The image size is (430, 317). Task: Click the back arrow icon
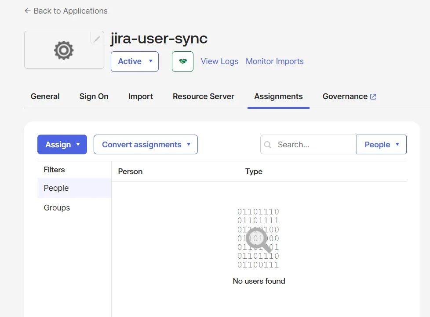pyautogui.click(x=27, y=11)
